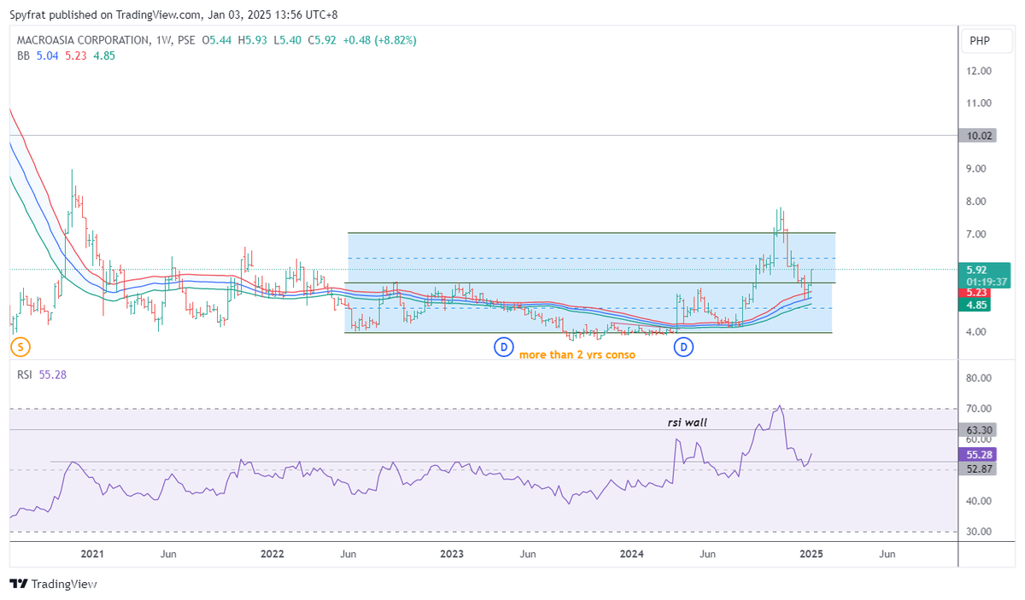Click the 2025 label on time axis
Screen dimensions: 1025x600
click(x=811, y=554)
